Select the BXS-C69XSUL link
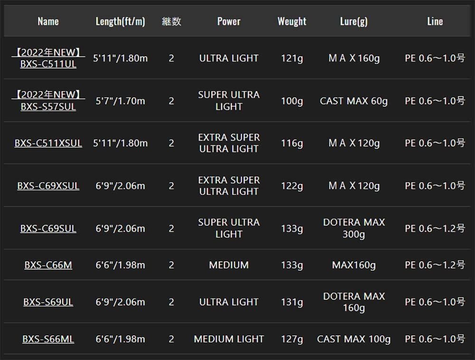 48,186
